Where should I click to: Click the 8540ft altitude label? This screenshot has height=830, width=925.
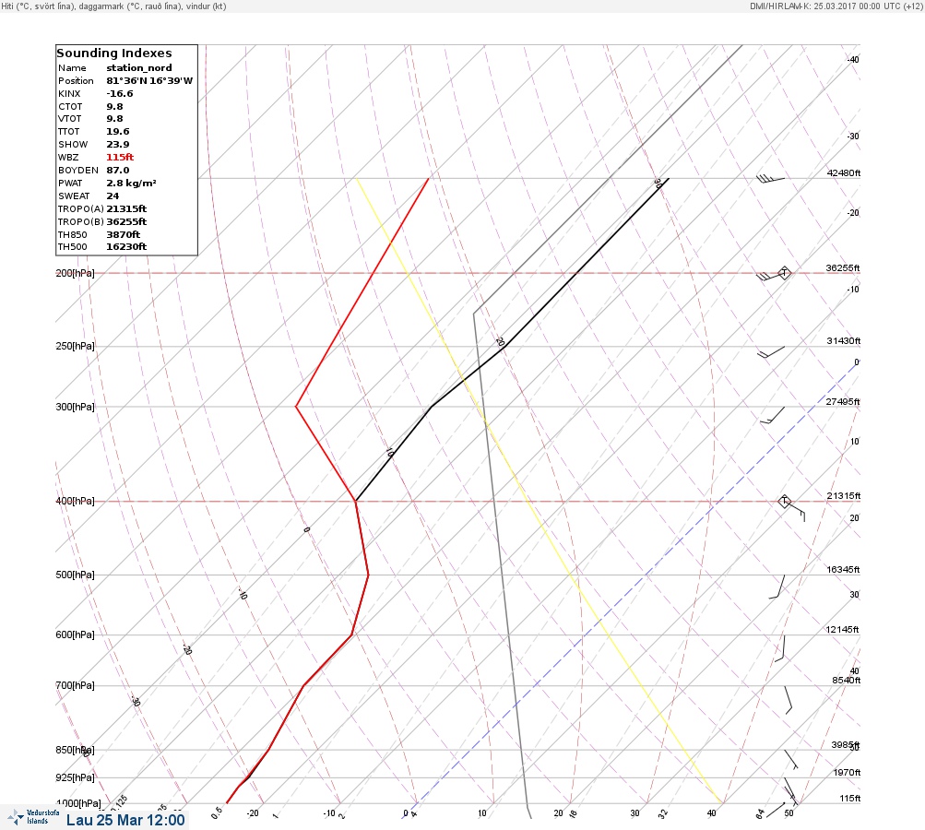coord(847,681)
